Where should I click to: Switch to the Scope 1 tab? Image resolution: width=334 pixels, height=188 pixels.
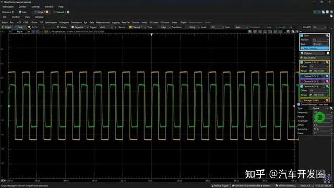tap(41, 12)
